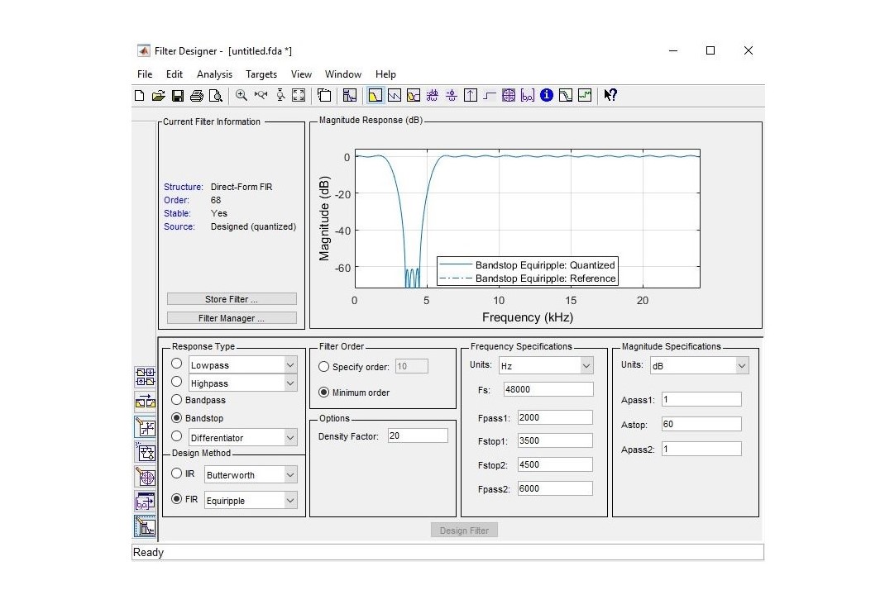Activate the Zoom In tool
This screenshot has width=885, height=590.
241,95
